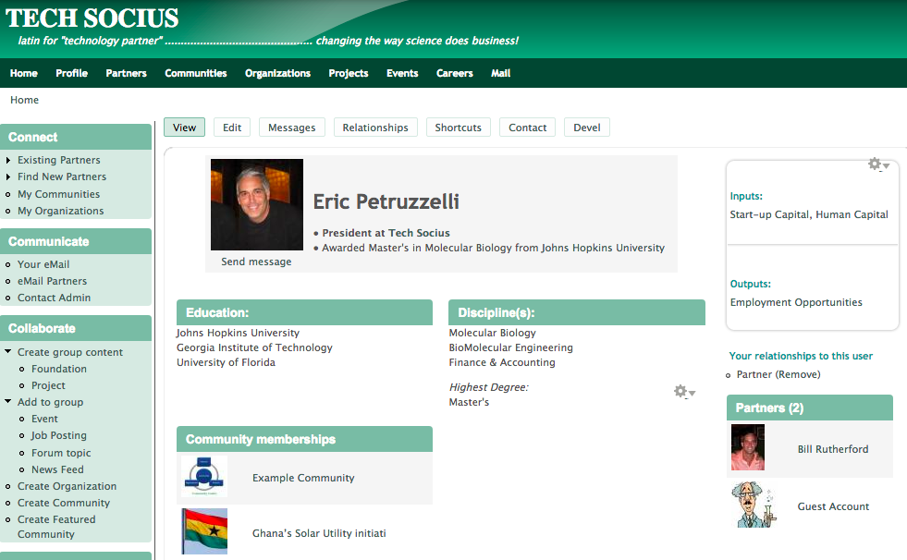
Task: Switch to the Edit tab
Action: (x=232, y=128)
